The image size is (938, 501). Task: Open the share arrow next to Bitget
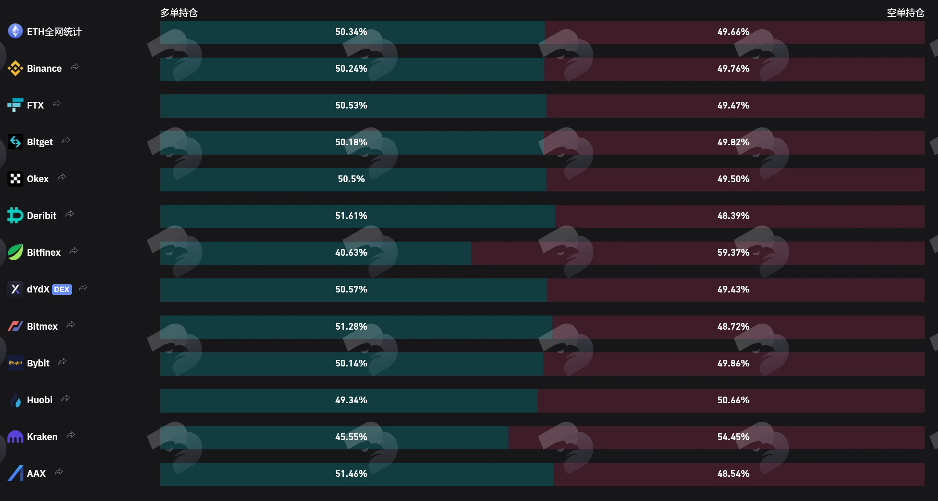tap(66, 140)
